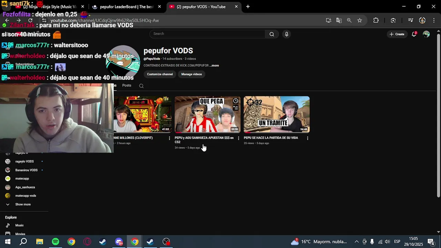This screenshot has width=441, height=248.
Task: Click the Google Lens screenshot search icon
Action: tap(393, 20)
